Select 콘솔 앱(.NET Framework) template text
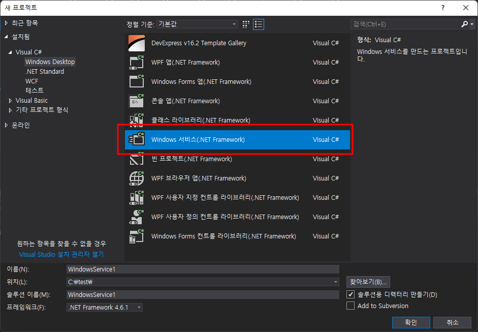 point(185,101)
